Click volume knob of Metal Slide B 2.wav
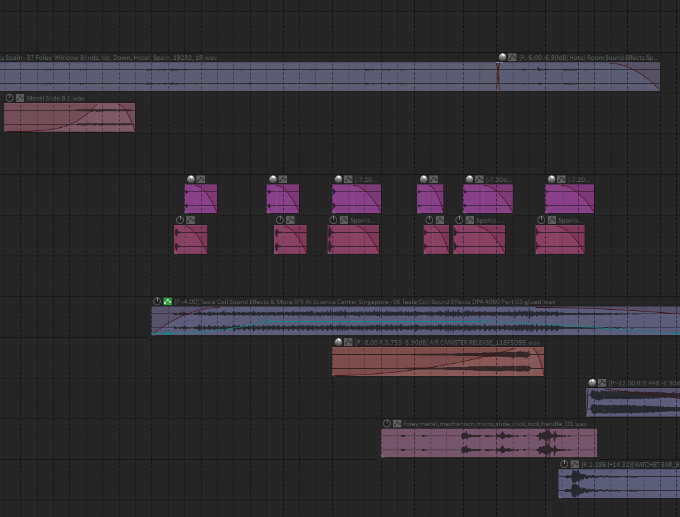This screenshot has height=517, width=680. pos(10,97)
